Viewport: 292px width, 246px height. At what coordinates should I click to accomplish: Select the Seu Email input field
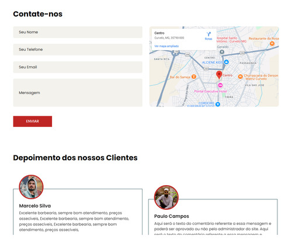pos(78,67)
